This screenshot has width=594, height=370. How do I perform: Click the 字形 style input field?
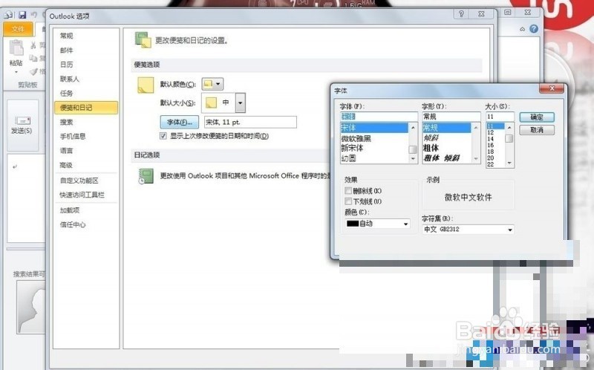pyautogui.click(x=451, y=117)
